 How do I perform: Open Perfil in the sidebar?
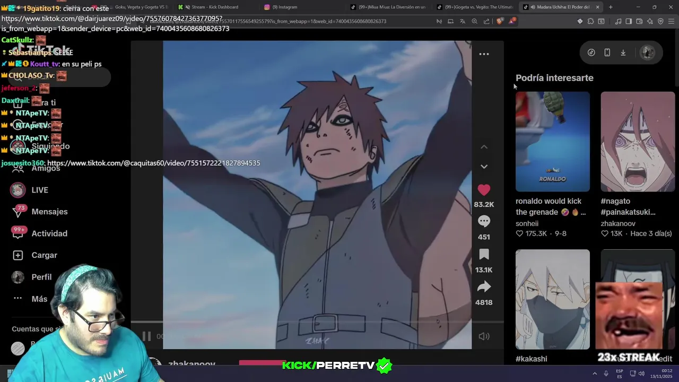(41, 277)
